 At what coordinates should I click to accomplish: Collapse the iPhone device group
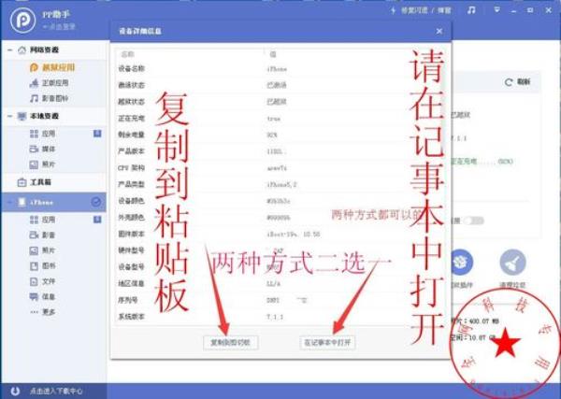(x=10, y=203)
